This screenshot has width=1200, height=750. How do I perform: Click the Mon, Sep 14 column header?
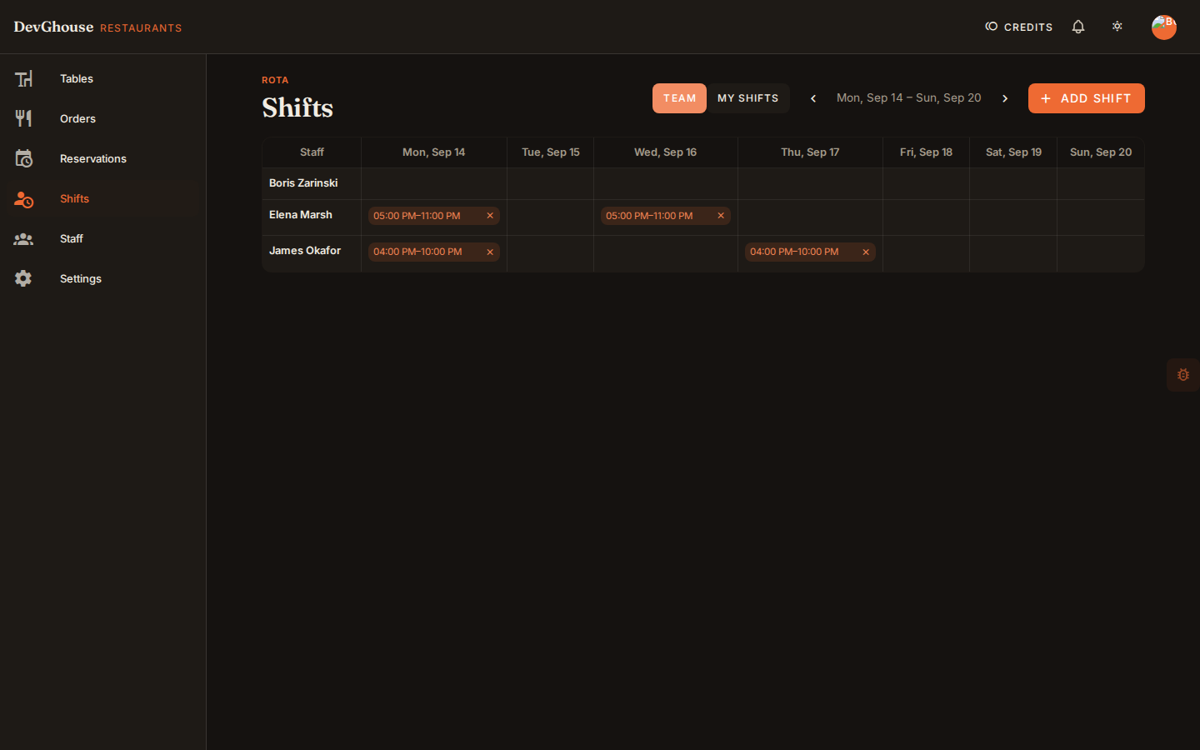pyautogui.click(x=434, y=152)
